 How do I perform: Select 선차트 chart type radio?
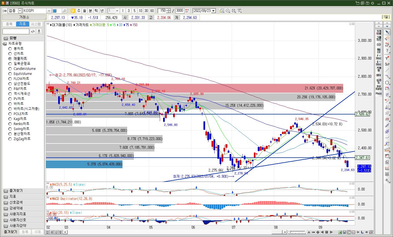click(10, 53)
